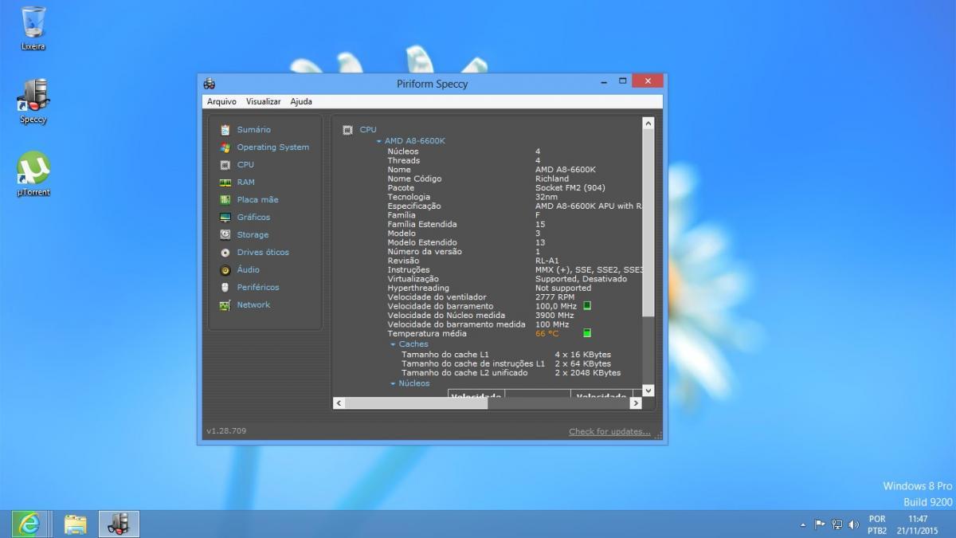Click the Operating System Windows flag icon

225,147
